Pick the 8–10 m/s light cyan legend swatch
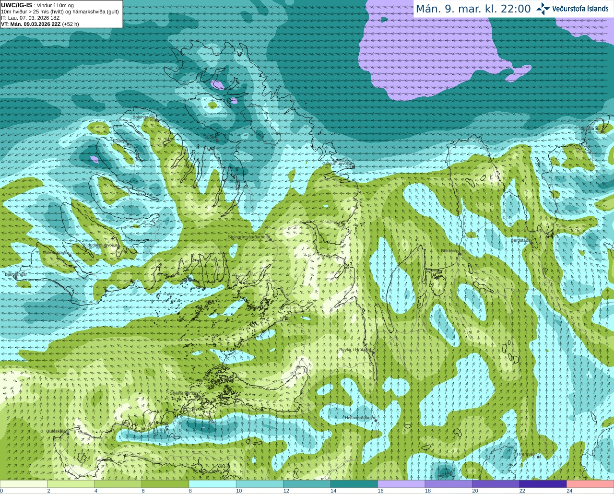The height and width of the screenshot is (494, 614). point(213,484)
